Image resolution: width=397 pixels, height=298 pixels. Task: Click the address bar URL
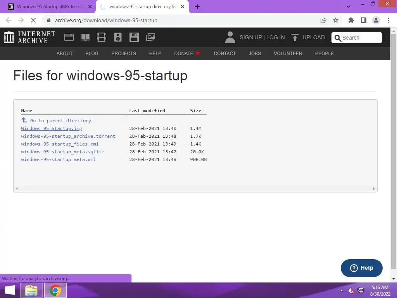click(x=106, y=20)
